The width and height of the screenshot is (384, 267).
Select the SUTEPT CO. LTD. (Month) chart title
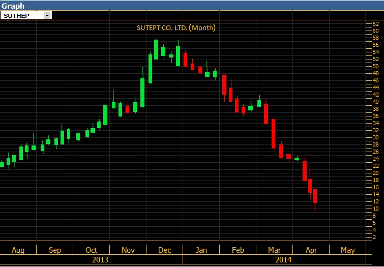(176, 27)
